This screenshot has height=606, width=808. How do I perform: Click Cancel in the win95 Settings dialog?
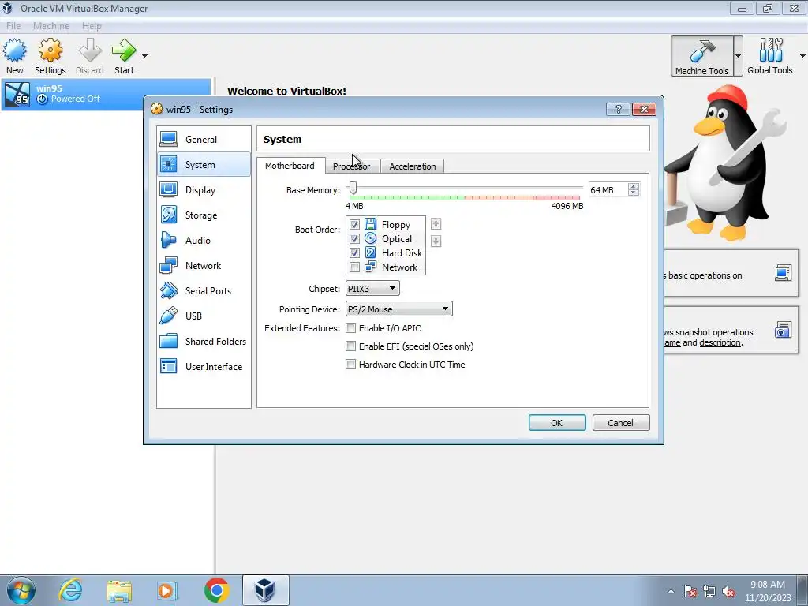tap(620, 423)
